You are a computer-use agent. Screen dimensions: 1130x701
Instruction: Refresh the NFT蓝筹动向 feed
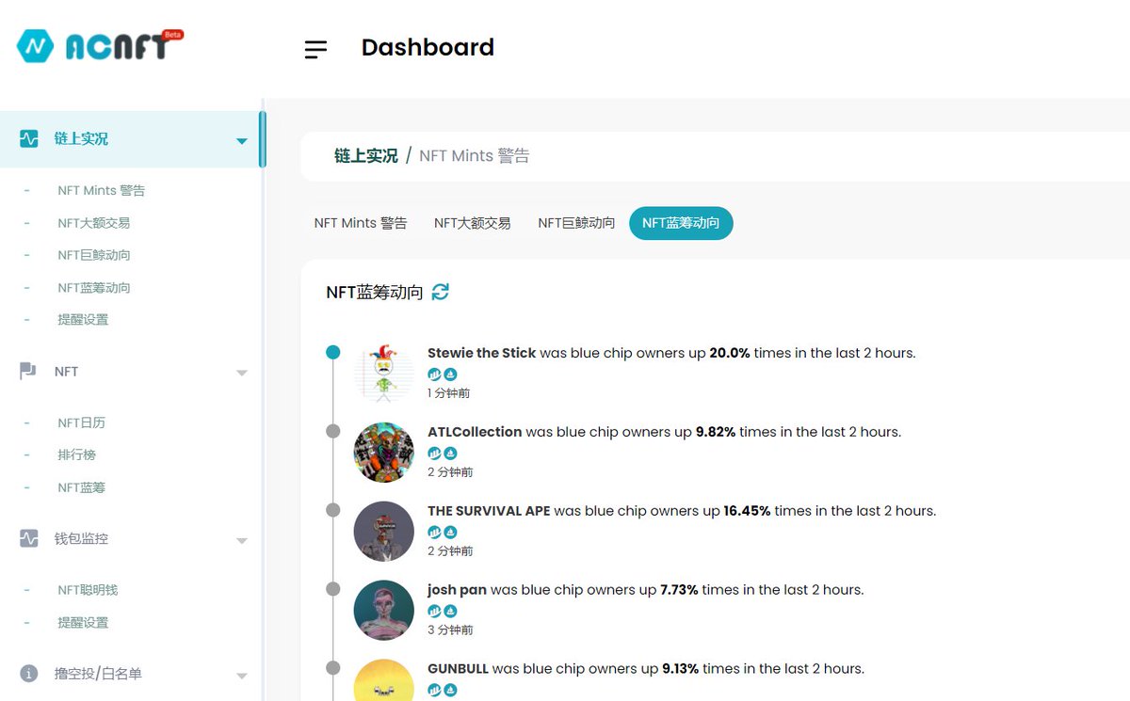[x=440, y=292]
